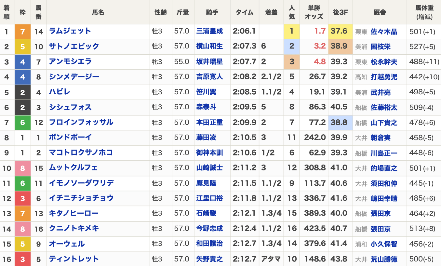The width and height of the screenshot is (441, 266).
Task: Open jockey 石崎駿 profile
Action: [206, 213]
